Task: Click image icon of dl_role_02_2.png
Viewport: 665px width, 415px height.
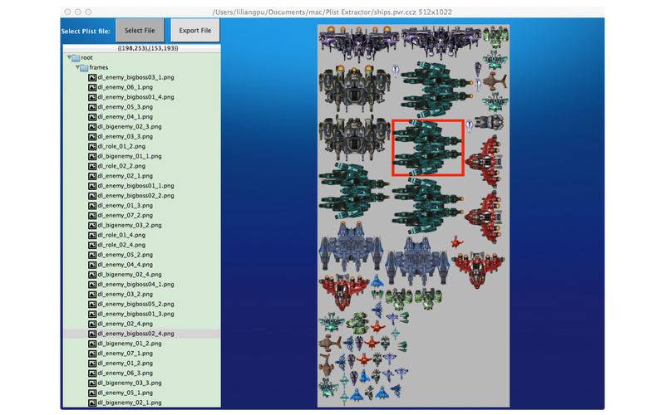Action: (x=92, y=166)
